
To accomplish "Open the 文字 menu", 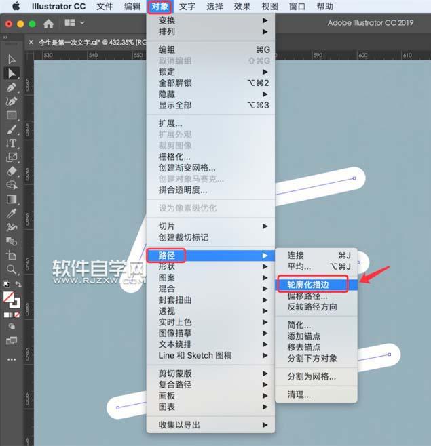I will 187,6.
